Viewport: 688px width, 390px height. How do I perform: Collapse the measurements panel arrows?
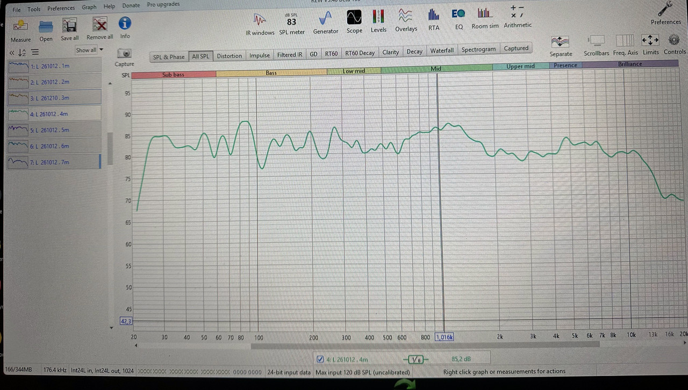tap(12, 52)
